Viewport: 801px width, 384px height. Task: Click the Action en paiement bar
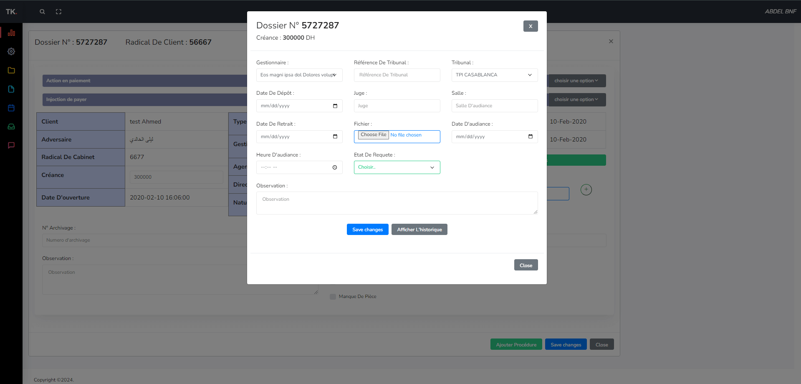pos(144,81)
